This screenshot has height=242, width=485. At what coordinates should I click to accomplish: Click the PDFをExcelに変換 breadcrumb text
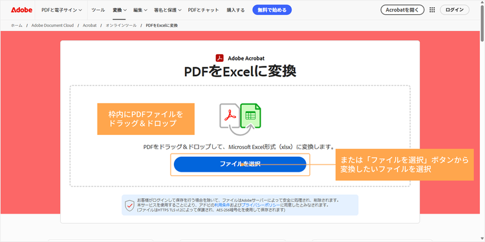tap(162, 25)
